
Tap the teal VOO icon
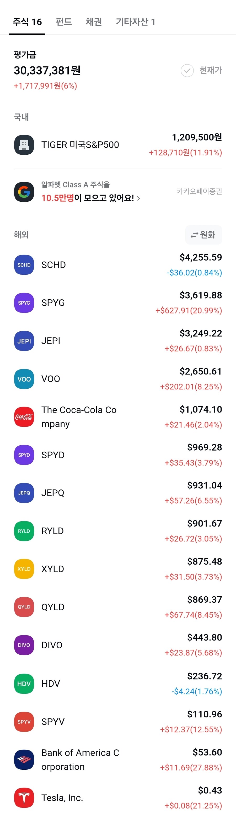pyautogui.click(x=24, y=379)
